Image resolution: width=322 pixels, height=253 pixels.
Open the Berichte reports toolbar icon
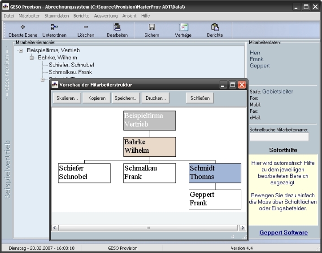pos(215,27)
